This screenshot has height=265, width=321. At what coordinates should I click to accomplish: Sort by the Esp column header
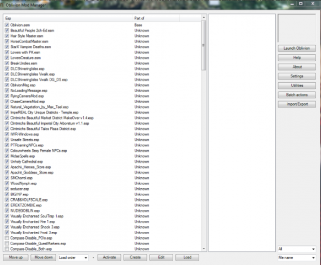68,18
